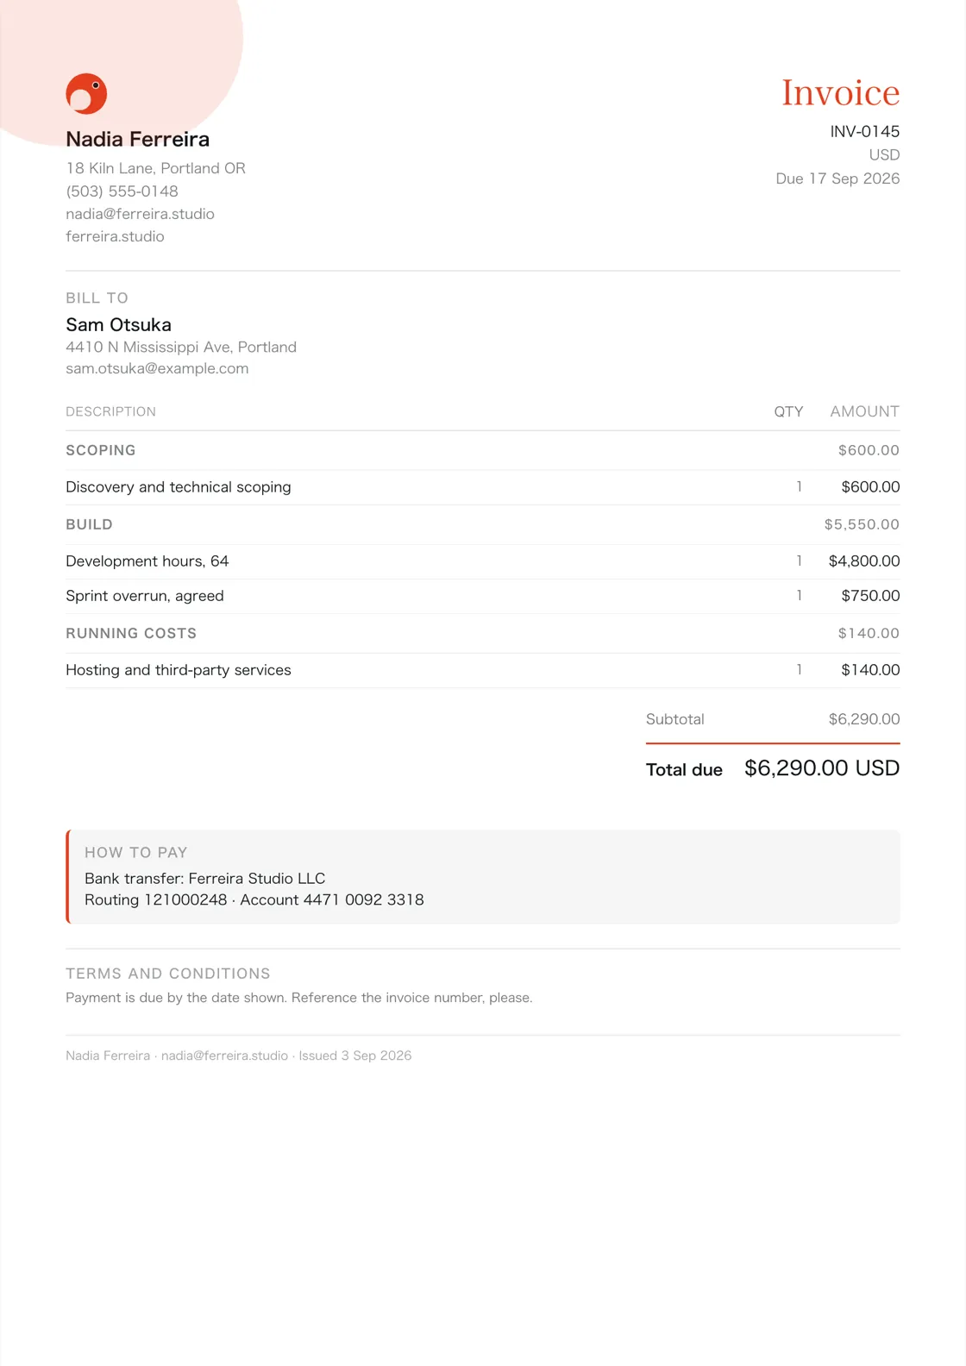Click the Discovery and technical scoping amount
Image resolution: width=966 pixels, height=1366 pixels.
(870, 487)
